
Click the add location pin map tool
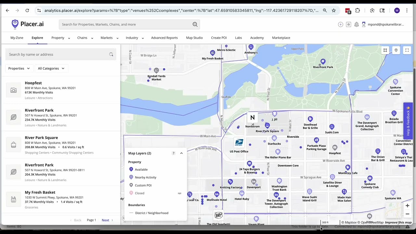click(x=396, y=50)
